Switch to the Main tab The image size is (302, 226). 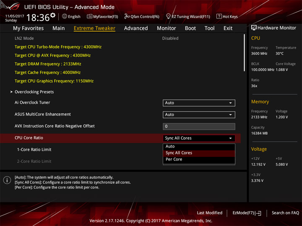pyautogui.click(x=59, y=28)
